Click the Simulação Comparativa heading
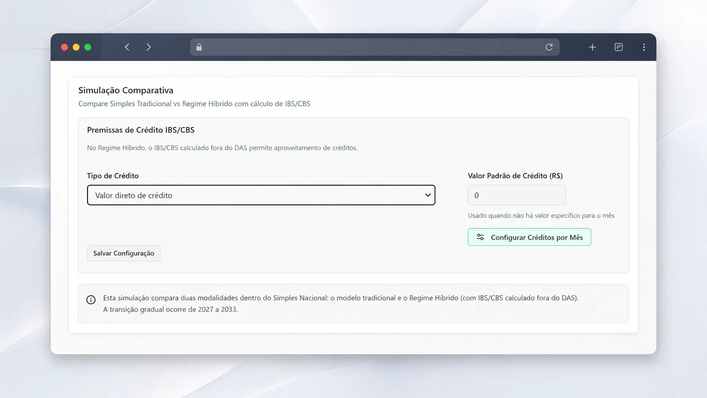This screenshot has width=707, height=398. 126,90
